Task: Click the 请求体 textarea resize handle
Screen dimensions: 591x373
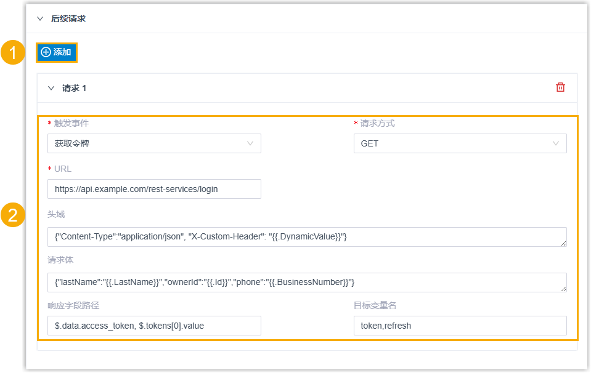Action: (563, 289)
